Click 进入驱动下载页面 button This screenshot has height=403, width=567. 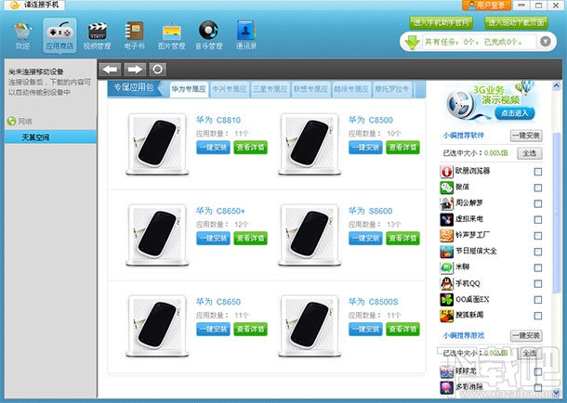(516, 22)
